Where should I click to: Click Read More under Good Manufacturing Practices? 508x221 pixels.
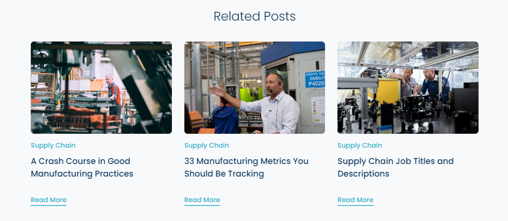point(48,200)
